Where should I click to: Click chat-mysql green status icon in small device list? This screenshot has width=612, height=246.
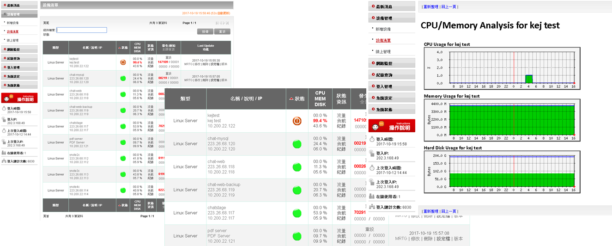[123, 78]
